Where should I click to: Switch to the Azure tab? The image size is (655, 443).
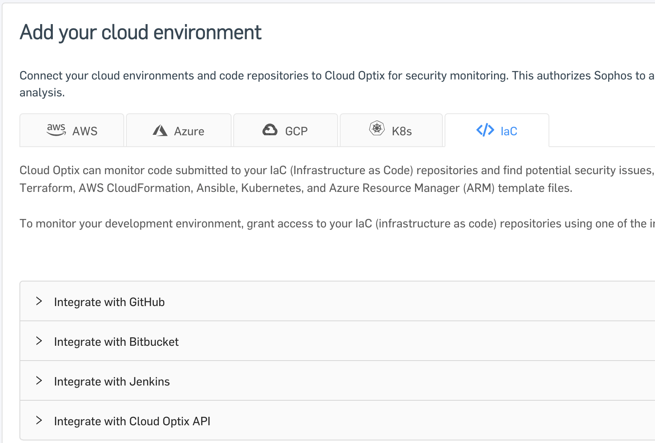coord(179,130)
